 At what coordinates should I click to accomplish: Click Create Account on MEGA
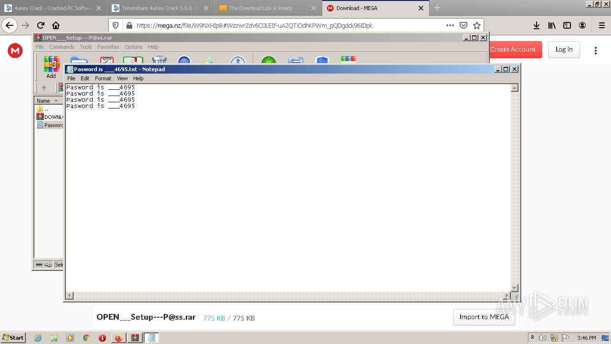513,49
